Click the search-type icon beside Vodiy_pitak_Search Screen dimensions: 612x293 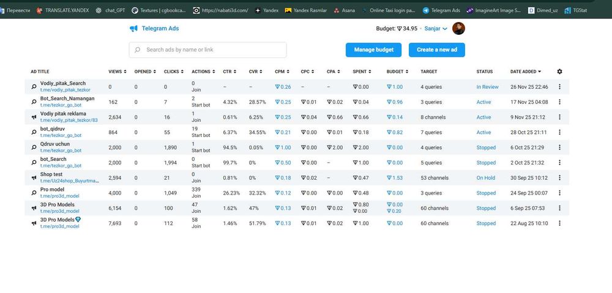[34, 87]
